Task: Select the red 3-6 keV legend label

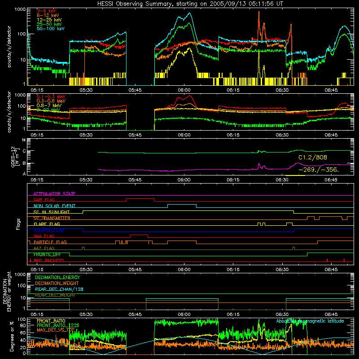Action: click(47, 11)
